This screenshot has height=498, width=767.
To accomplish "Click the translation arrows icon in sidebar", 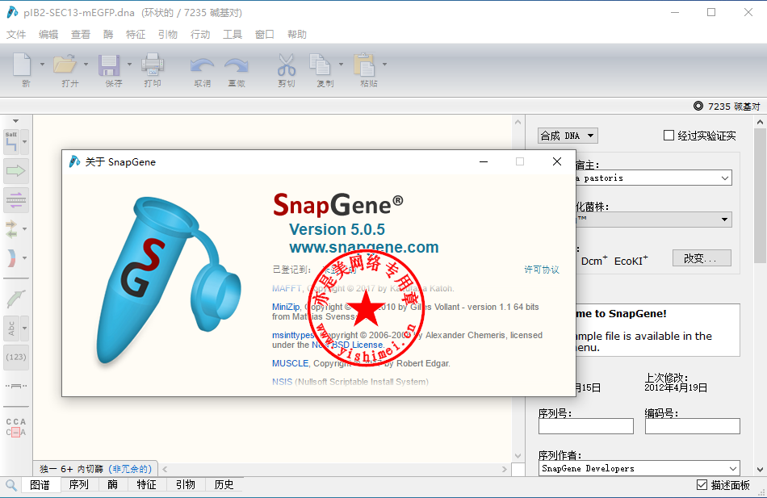I will (x=11, y=229).
